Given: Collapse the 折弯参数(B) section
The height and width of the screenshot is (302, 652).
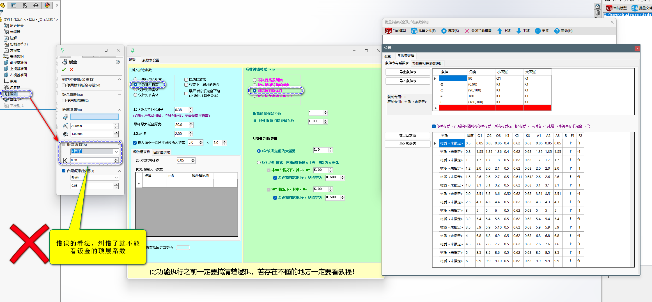Looking at the screenshot, I should (120, 110).
